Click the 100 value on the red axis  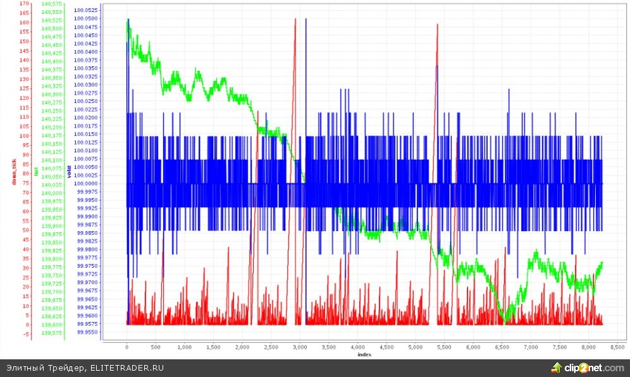(x=25, y=136)
